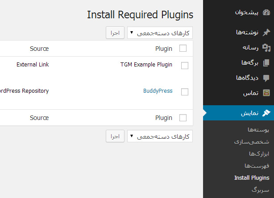This screenshot has height=198, width=274.
Task: Go to فهرست‌ها menus submenu
Action: 257,166
